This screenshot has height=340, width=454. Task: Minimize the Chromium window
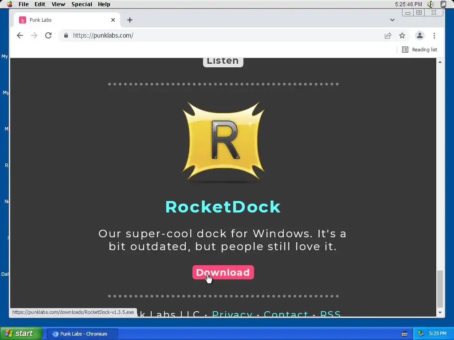point(408,12)
